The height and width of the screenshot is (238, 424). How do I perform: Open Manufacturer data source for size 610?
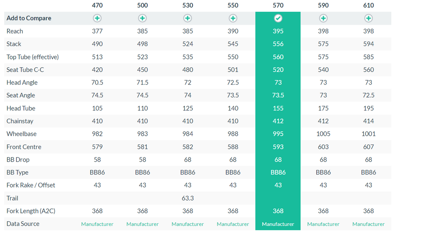point(368,224)
